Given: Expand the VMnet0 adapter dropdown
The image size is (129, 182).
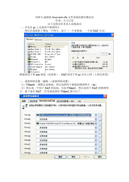Looking at the screenshot, I should pyautogui.click(x=96, y=115).
